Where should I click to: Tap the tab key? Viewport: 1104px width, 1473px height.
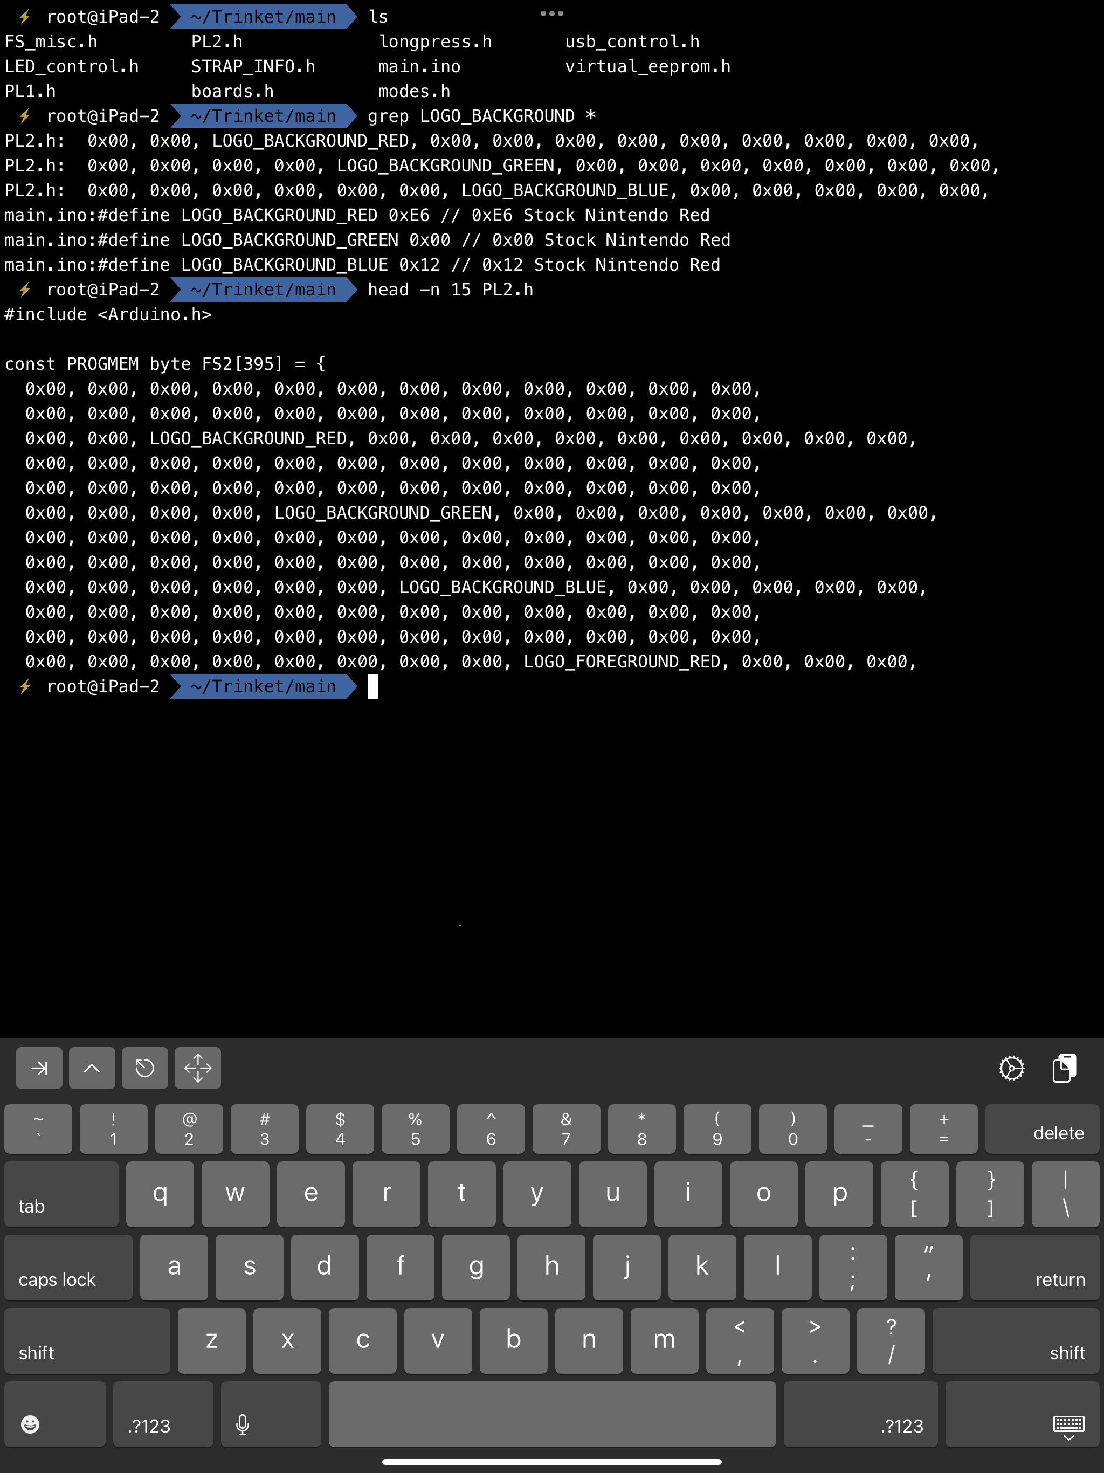click(x=61, y=1195)
